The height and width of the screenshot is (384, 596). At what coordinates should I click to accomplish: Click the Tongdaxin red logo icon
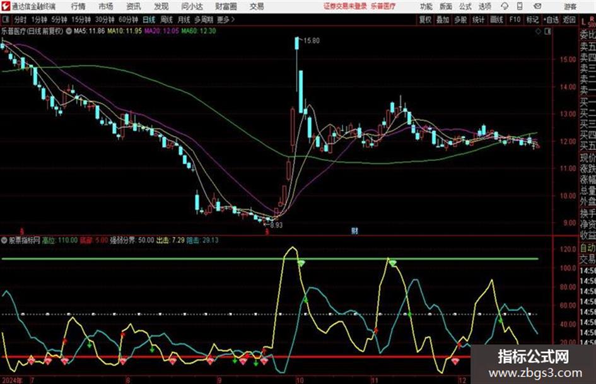(x=5, y=6)
